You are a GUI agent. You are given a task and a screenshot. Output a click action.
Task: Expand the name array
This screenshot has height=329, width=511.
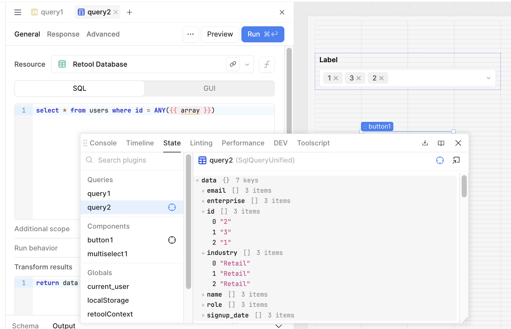click(x=203, y=295)
